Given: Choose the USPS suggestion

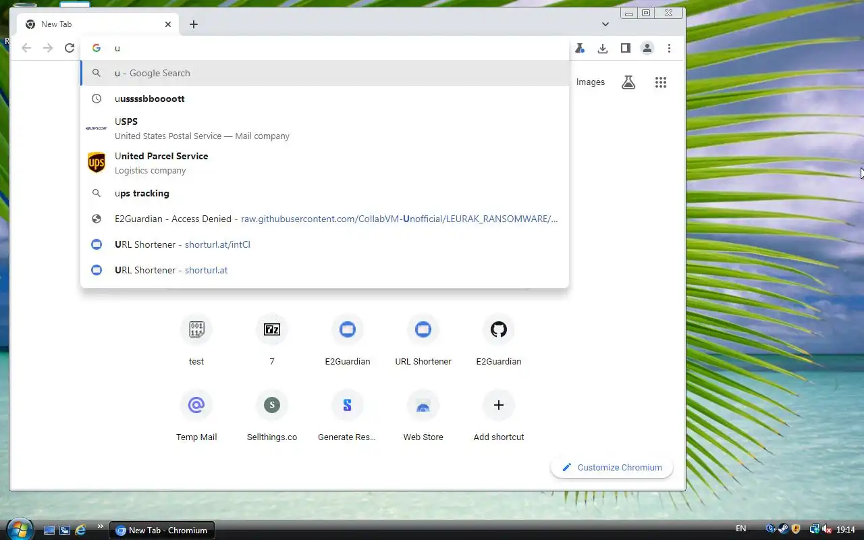Looking at the screenshot, I should [x=325, y=128].
